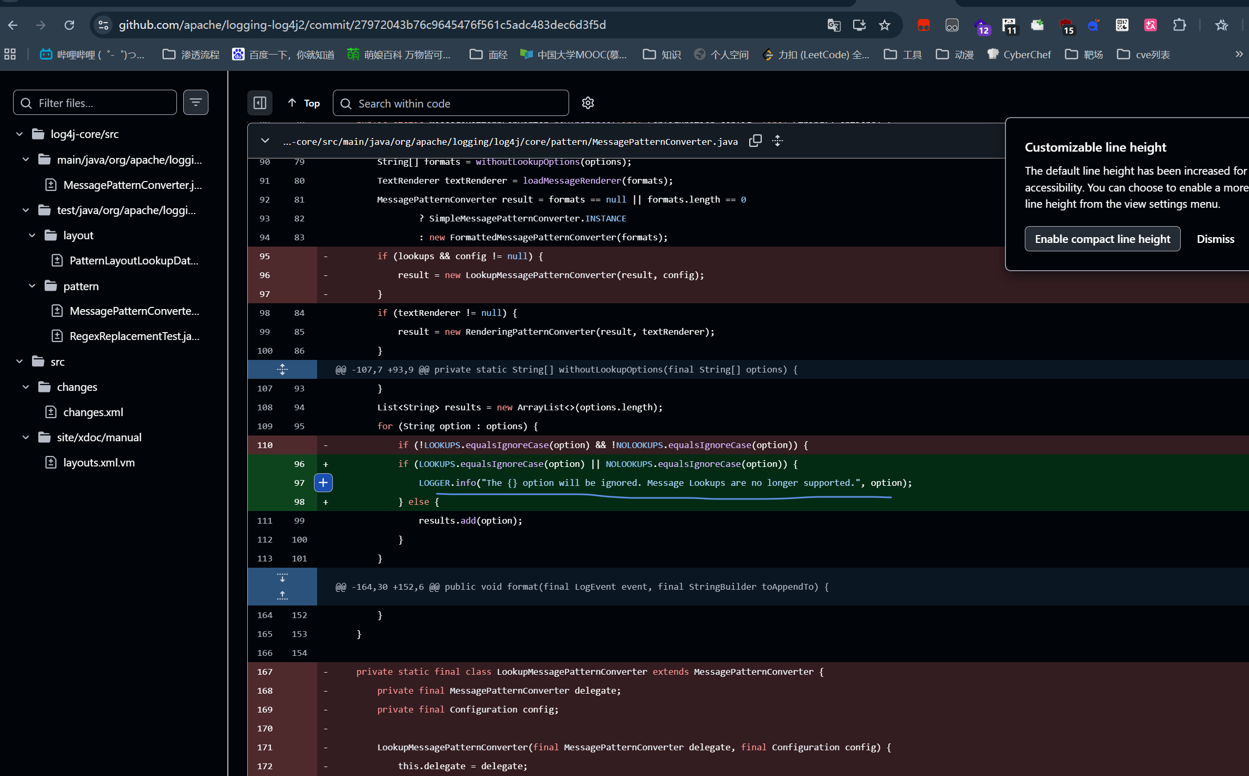Expand hidden lines above line 107 hunk
1249x776 pixels.
click(x=282, y=369)
